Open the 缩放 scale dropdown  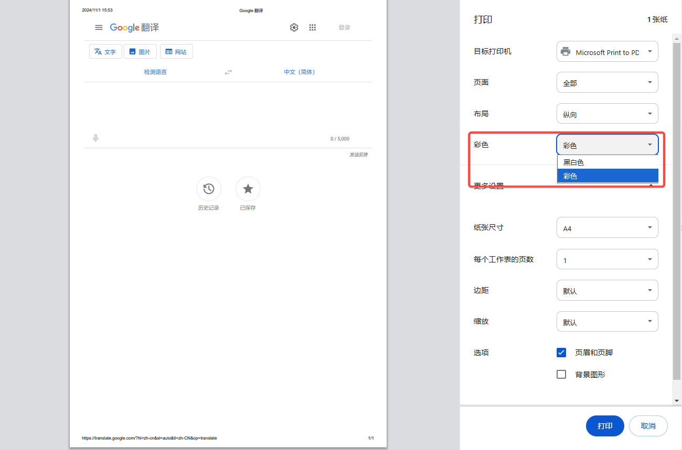point(607,322)
